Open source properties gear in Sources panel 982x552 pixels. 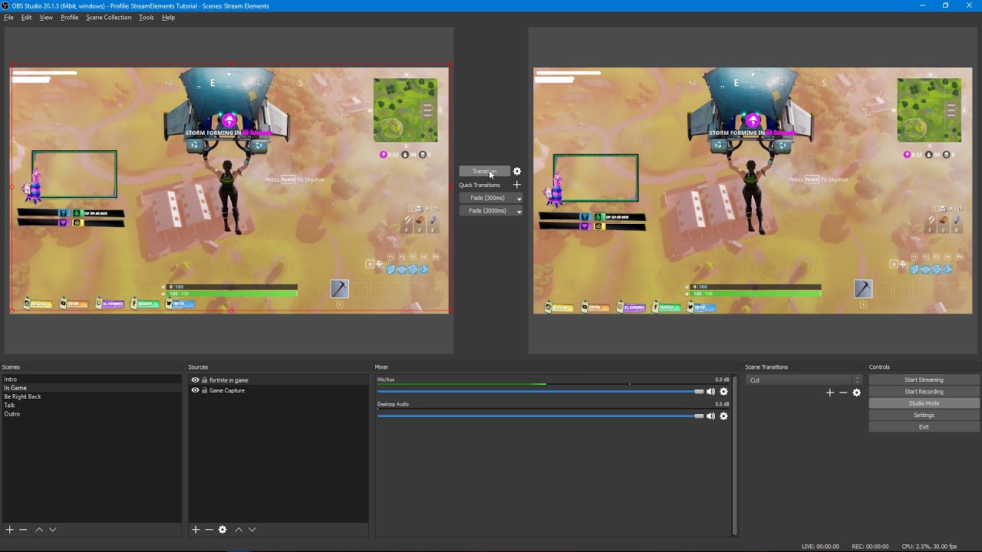(x=222, y=529)
